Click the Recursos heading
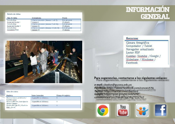Viewport: 175px width, 124px height. click(132, 38)
